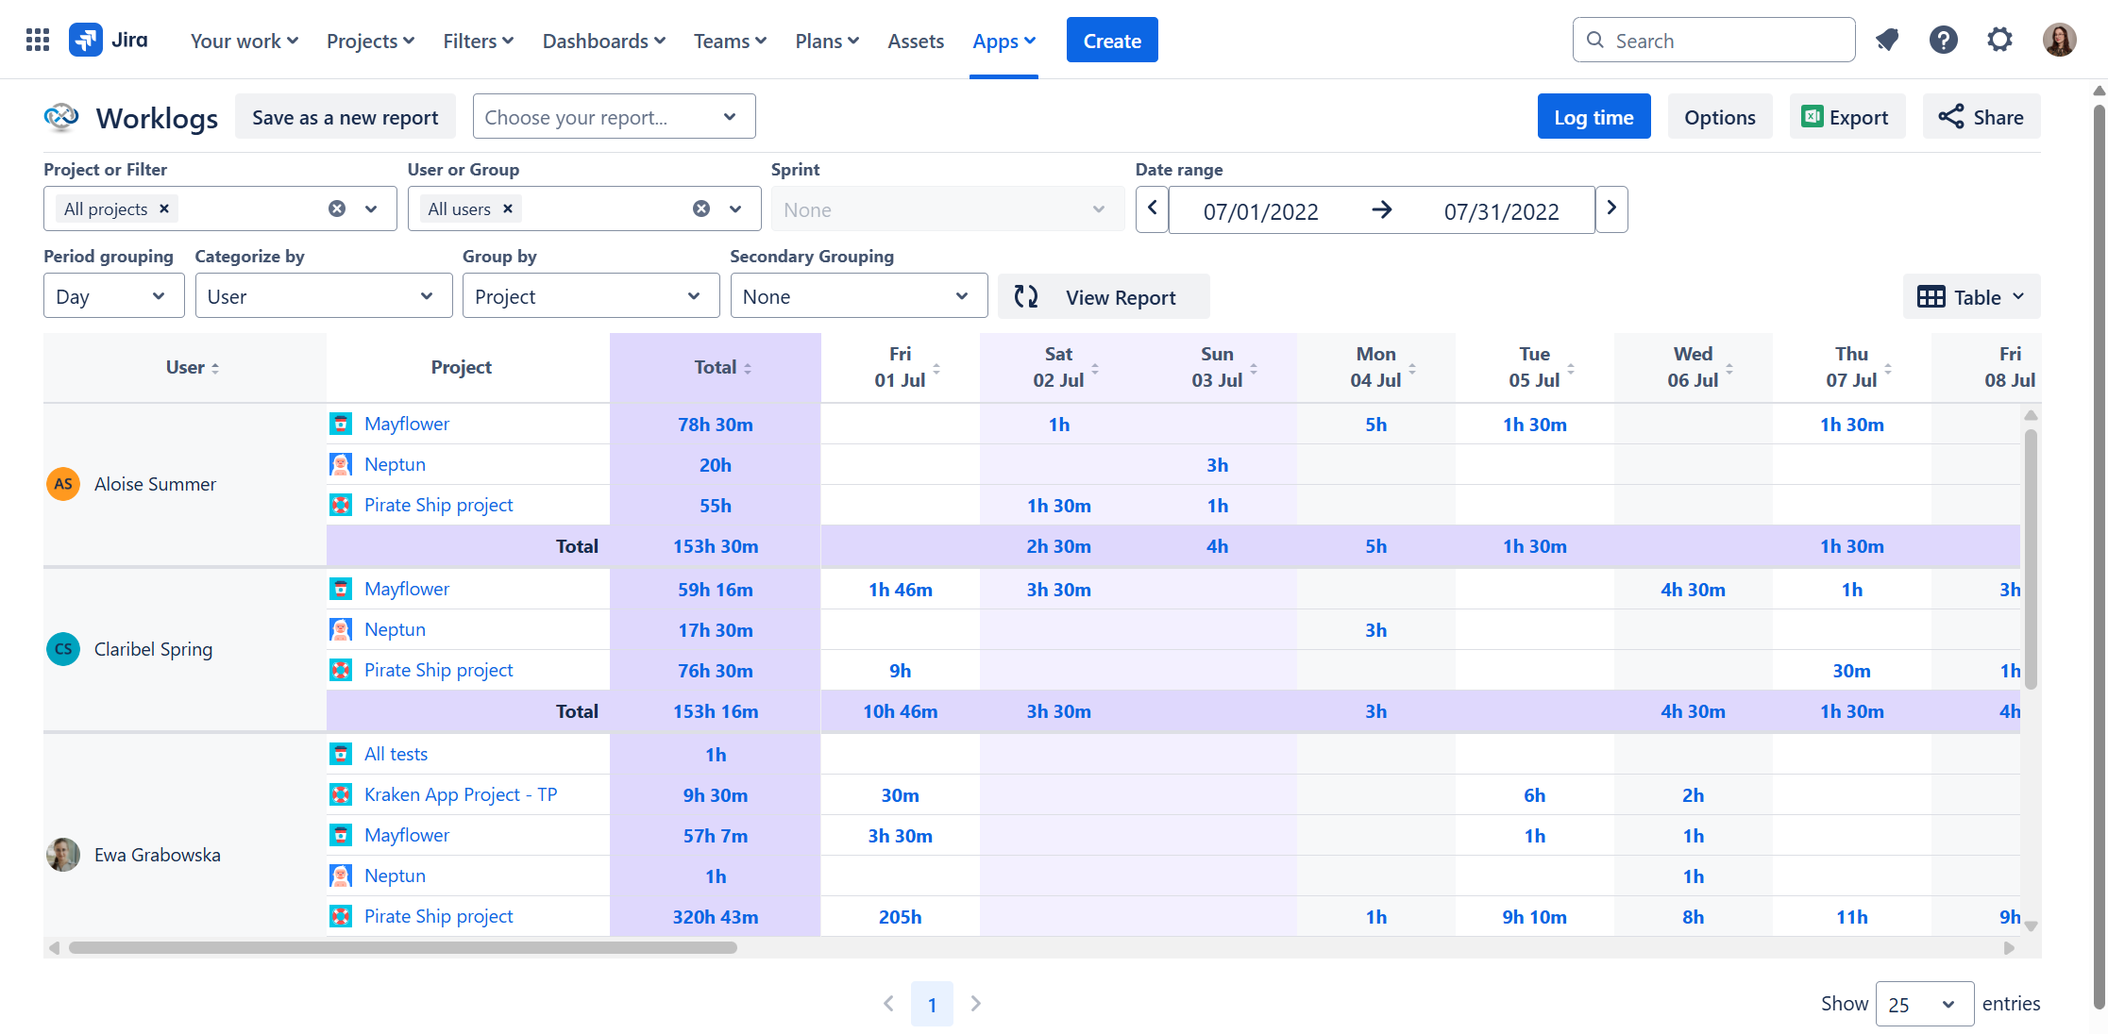Viewport: 2108px width, 1034px height.
Task: Open Secondary Grouping None dropdown
Action: [858, 296]
